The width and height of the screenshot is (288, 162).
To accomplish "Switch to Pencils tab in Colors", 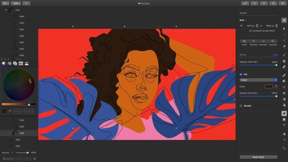I will pos(27,63).
